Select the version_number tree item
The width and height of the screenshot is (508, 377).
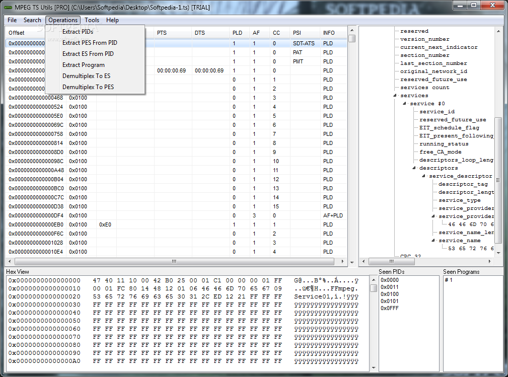click(425, 39)
